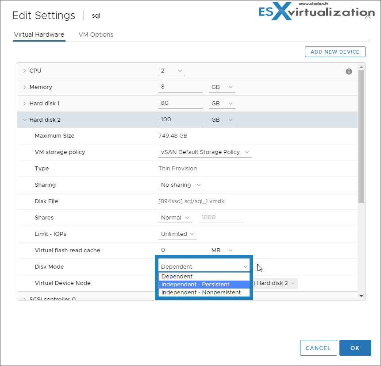Viewport: 381px width, 366px height.
Task: Select Dependent from the Disk Mode list
Action: coord(204,277)
